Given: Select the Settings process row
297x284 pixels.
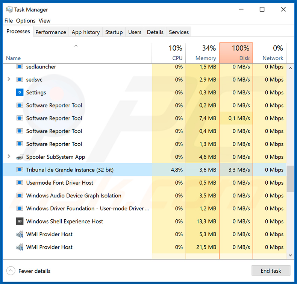Looking at the screenshot, I should click(x=145, y=92).
